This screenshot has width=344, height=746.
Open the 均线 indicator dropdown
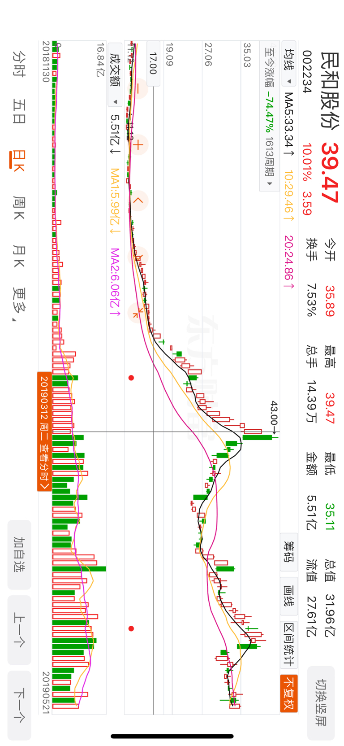[289, 63]
